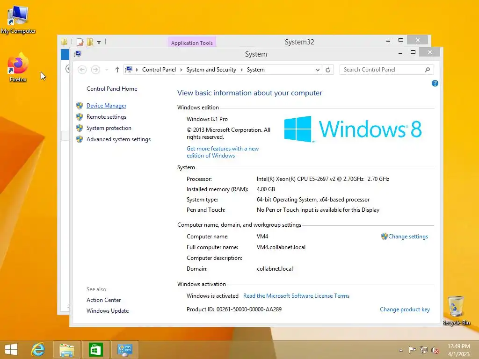Image resolution: width=479 pixels, height=359 pixels.
Task: Click the Windows 8.1 Pro edition text
Action: pyautogui.click(x=207, y=119)
